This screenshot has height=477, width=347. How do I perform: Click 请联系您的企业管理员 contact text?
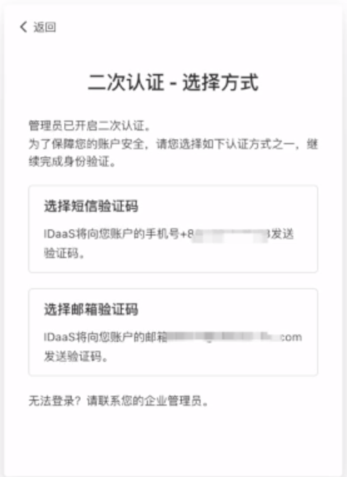(x=148, y=400)
